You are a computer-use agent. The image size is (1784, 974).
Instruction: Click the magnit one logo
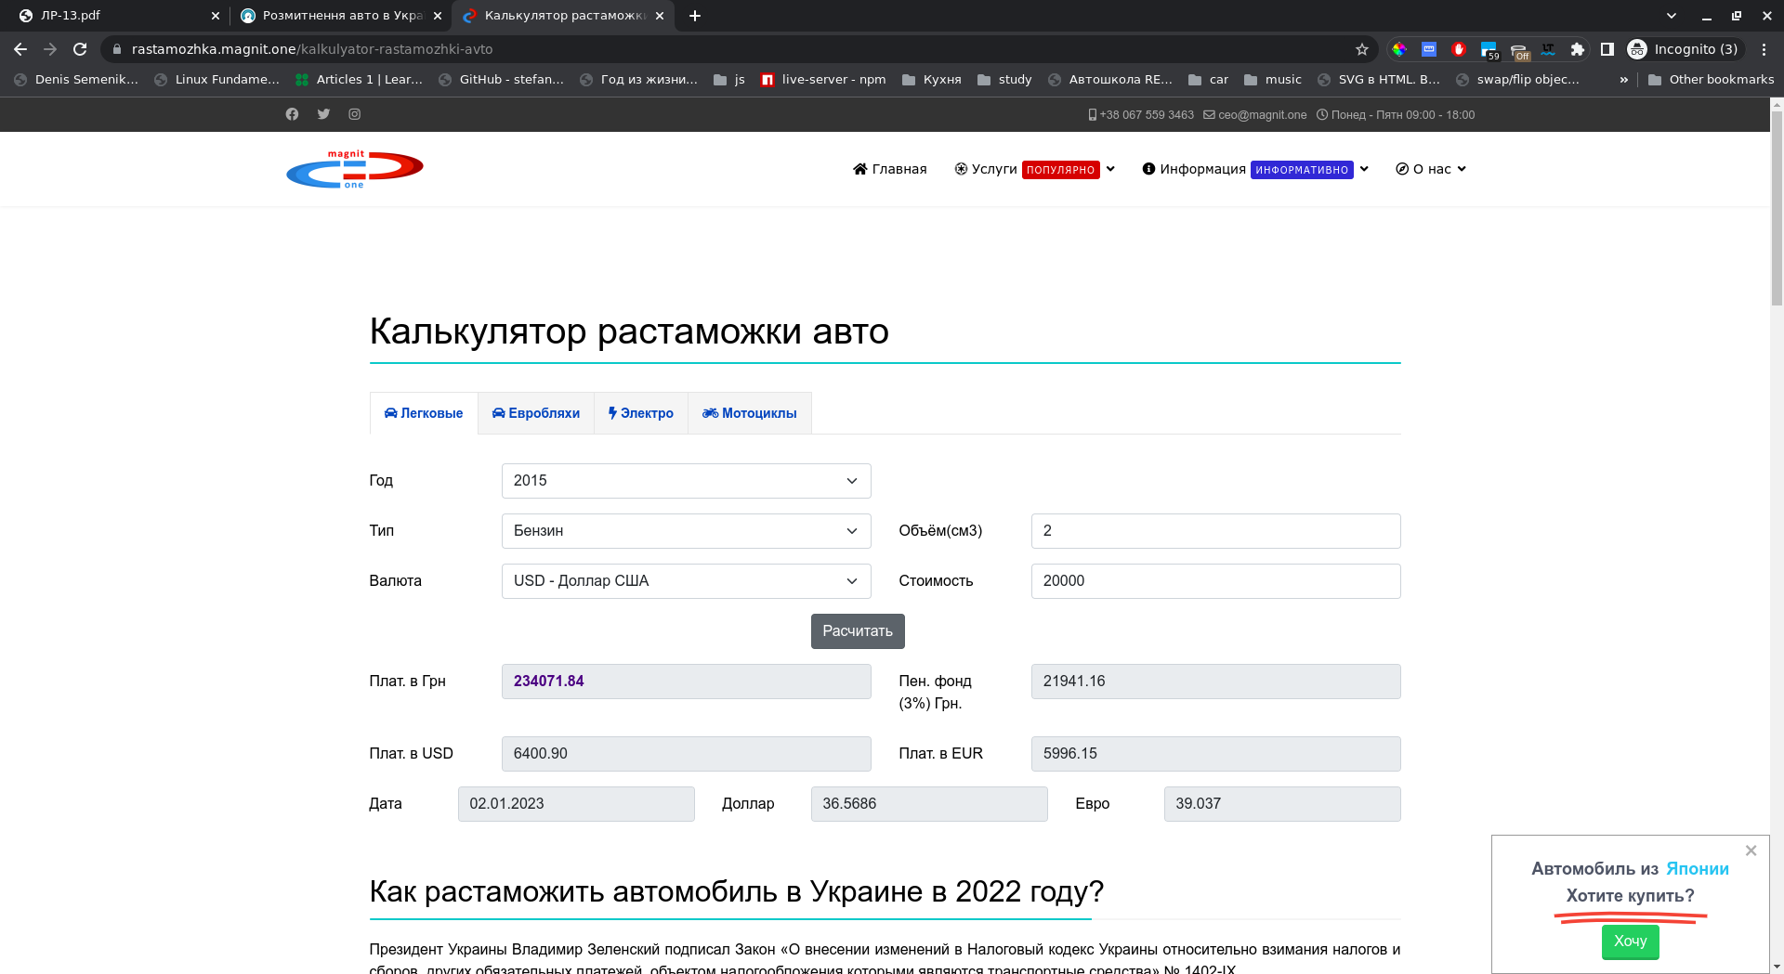(x=354, y=169)
